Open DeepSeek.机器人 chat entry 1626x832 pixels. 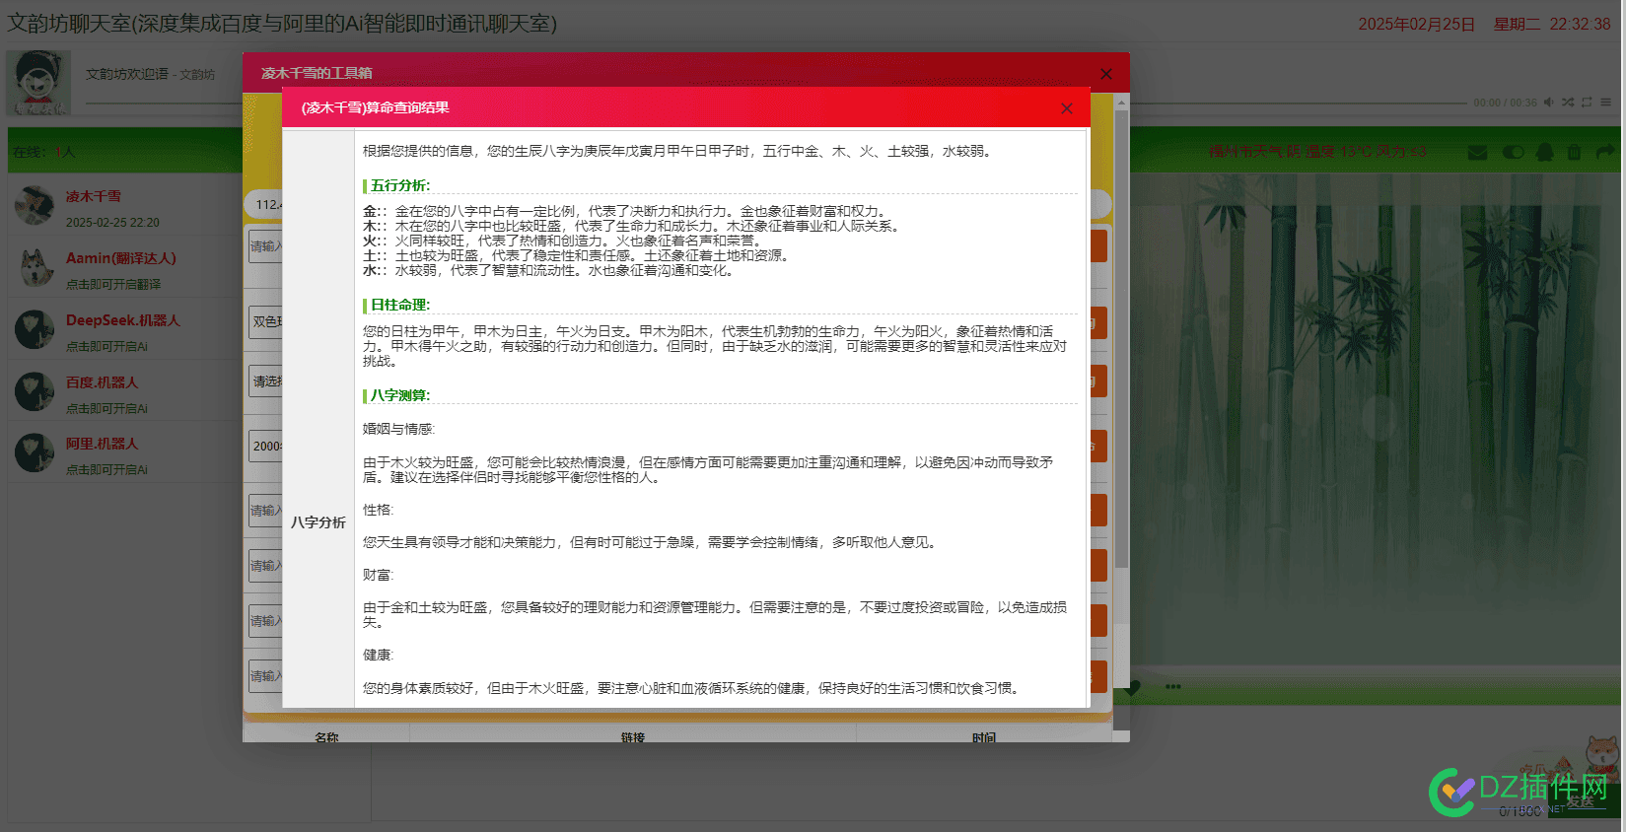point(123,320)
